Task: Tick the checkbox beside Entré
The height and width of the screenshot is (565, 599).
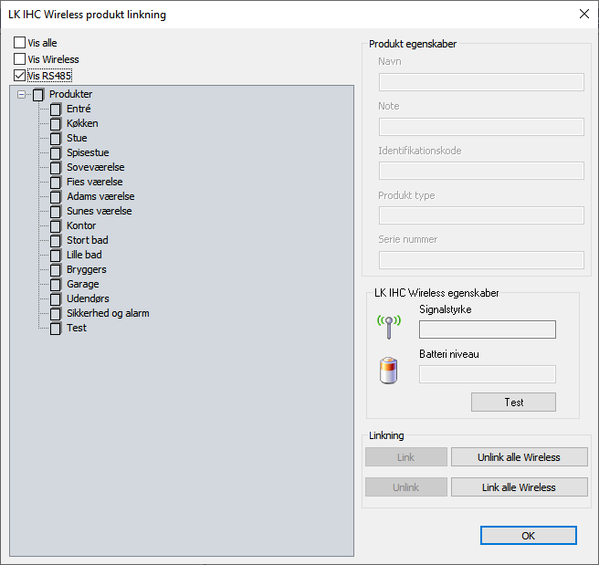Action: click(x=56, y=110)
